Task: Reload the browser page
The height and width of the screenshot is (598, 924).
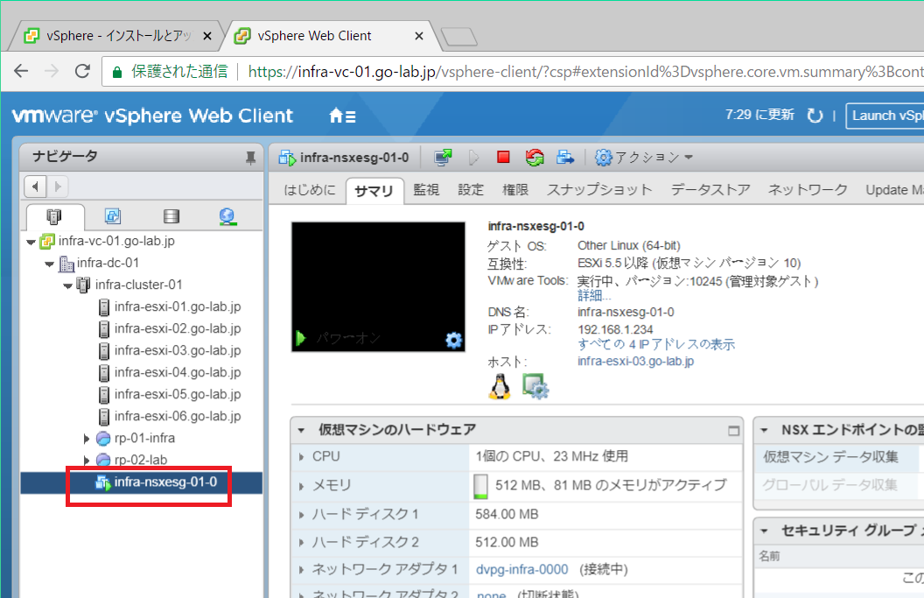Action: [x=82, y=72]
